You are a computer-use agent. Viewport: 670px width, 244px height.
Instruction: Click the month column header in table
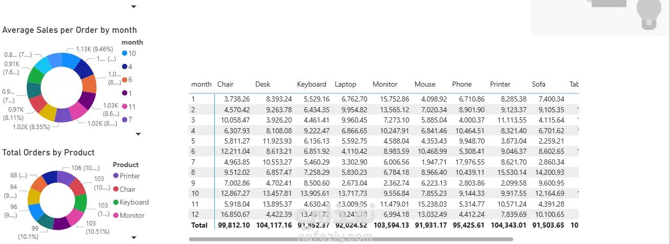click(201, 84)
